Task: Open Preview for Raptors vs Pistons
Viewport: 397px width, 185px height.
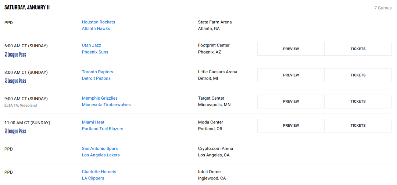Action: 291,75
